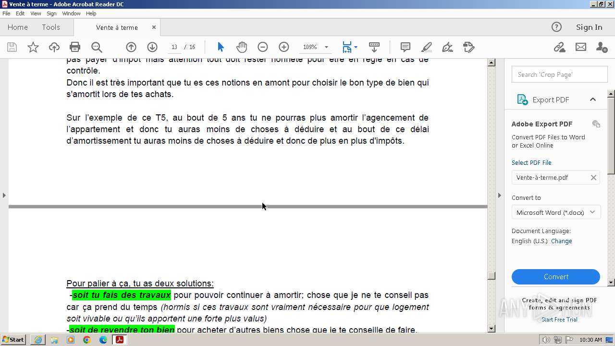The height and width of the screenshot is (346, 615).
Task: Go to previous page arrow
Action: click(x=131, y=47)
